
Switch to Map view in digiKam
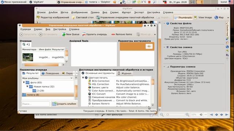(219, 17)
